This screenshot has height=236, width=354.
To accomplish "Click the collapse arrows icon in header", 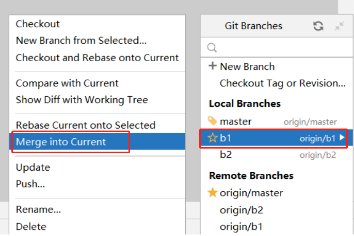I will click(339, 26).
